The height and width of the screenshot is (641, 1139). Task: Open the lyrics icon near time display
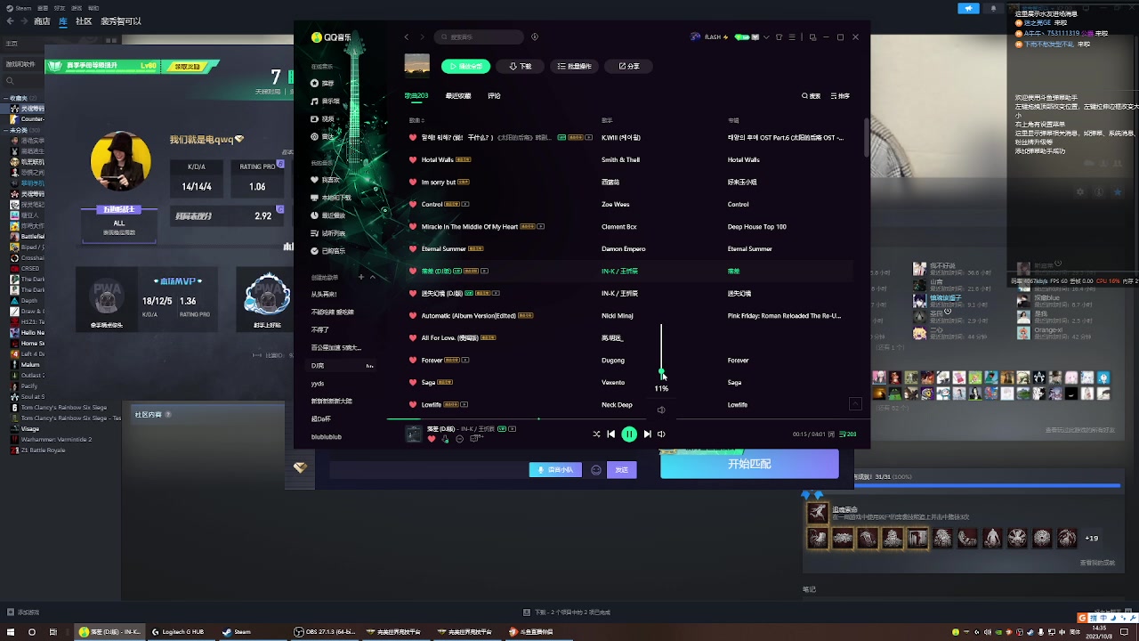832,434
